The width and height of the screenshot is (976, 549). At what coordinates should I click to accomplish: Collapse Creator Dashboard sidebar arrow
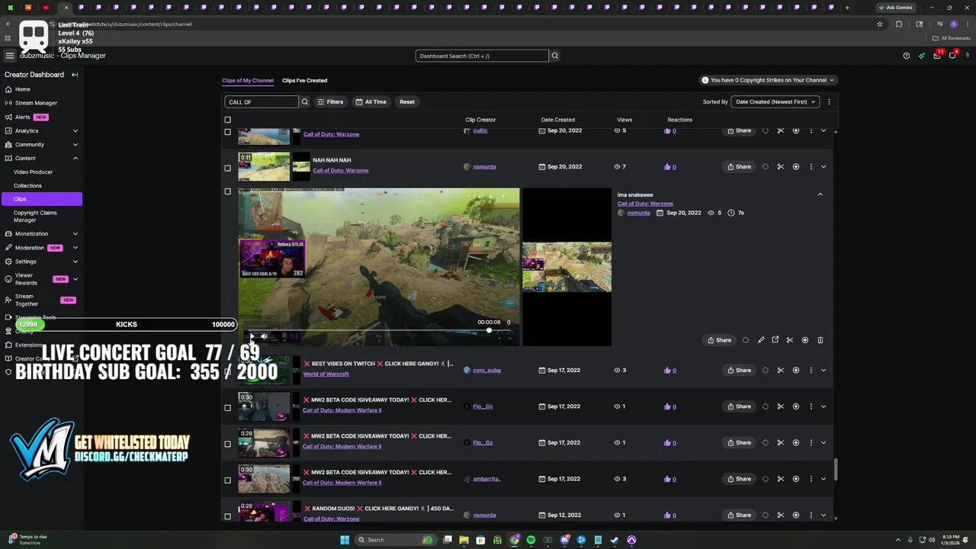pyautogui.click(x=75, y=75)
